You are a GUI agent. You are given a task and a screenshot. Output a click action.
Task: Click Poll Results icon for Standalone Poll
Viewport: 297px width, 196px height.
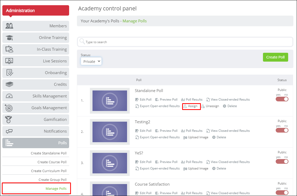tap(183, 100)
